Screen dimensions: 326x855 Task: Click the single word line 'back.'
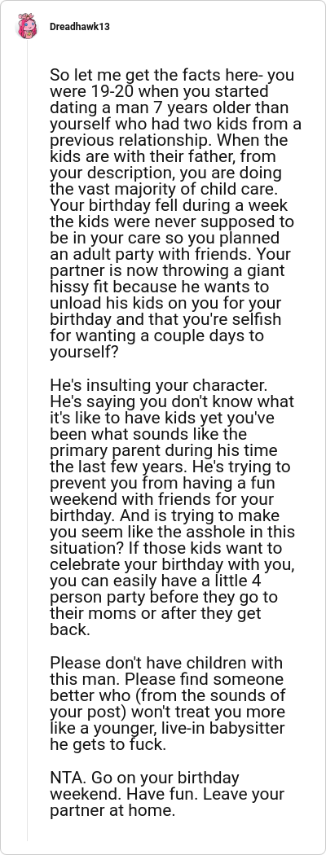tap(69, 629)
